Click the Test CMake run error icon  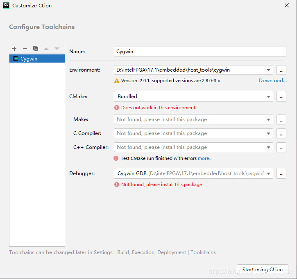pyautogui.click(x=116, y=158)
